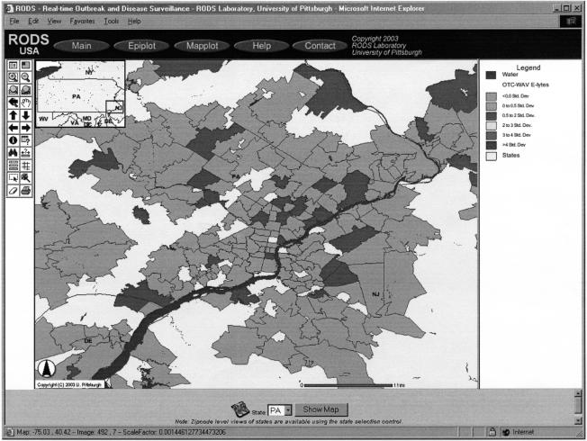Go back to the last extent
587x441 pixels.
[14, 103]
